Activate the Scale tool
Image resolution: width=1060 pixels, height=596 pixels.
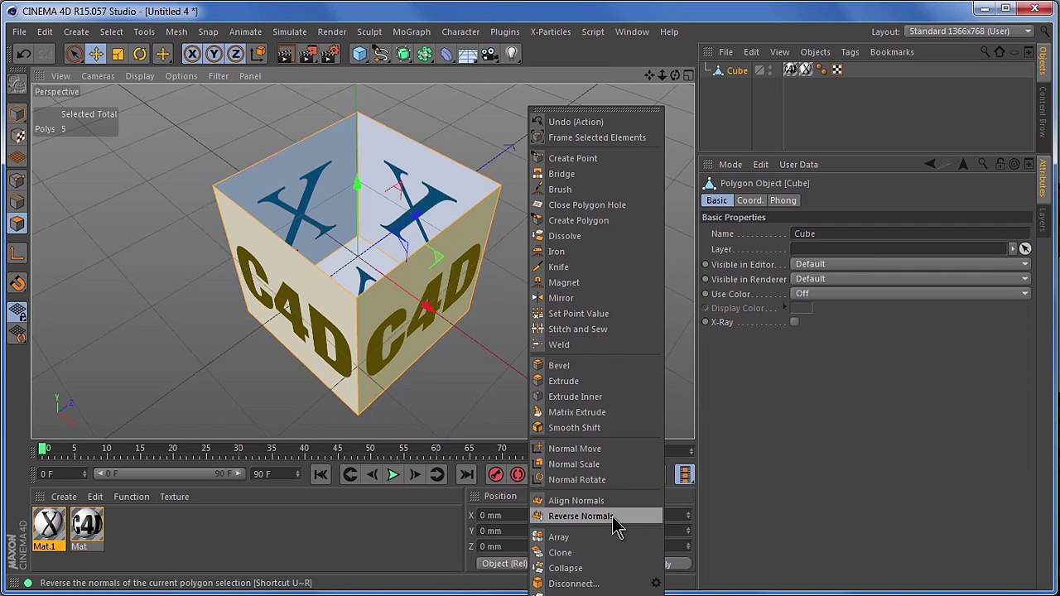pyautogui.click(x=118, y=54)
